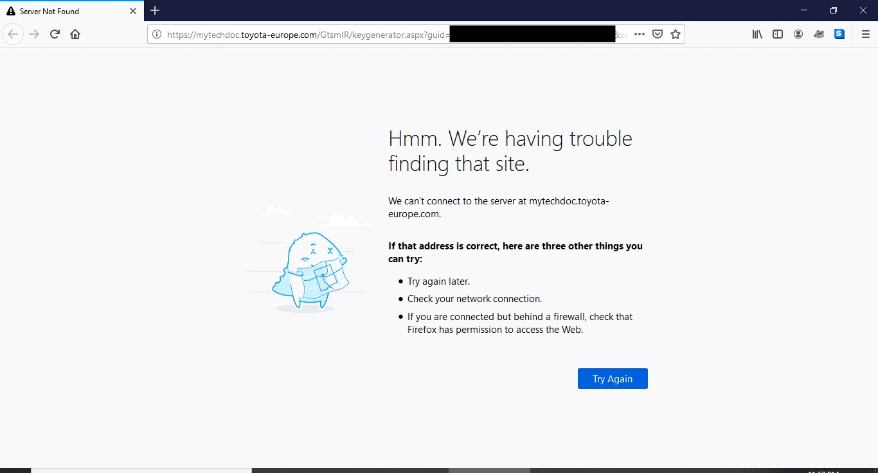The height and width of the screenshot is (473, 878).
Task: Click the warning icon on the tab
Action: pyautogui.click(x=11, y=11)
